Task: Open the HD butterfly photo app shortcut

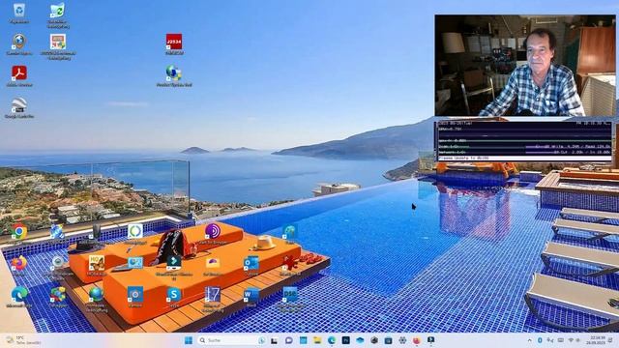Action: pos(97,263)
